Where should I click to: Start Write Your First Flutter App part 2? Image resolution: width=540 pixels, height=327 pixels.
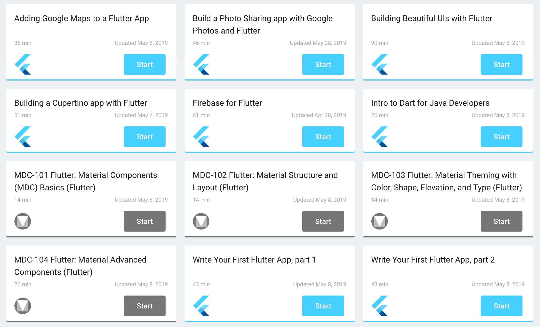point(501,306)
